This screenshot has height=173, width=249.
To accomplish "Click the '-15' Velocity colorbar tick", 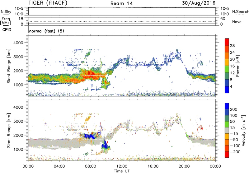I will point(234,134).
